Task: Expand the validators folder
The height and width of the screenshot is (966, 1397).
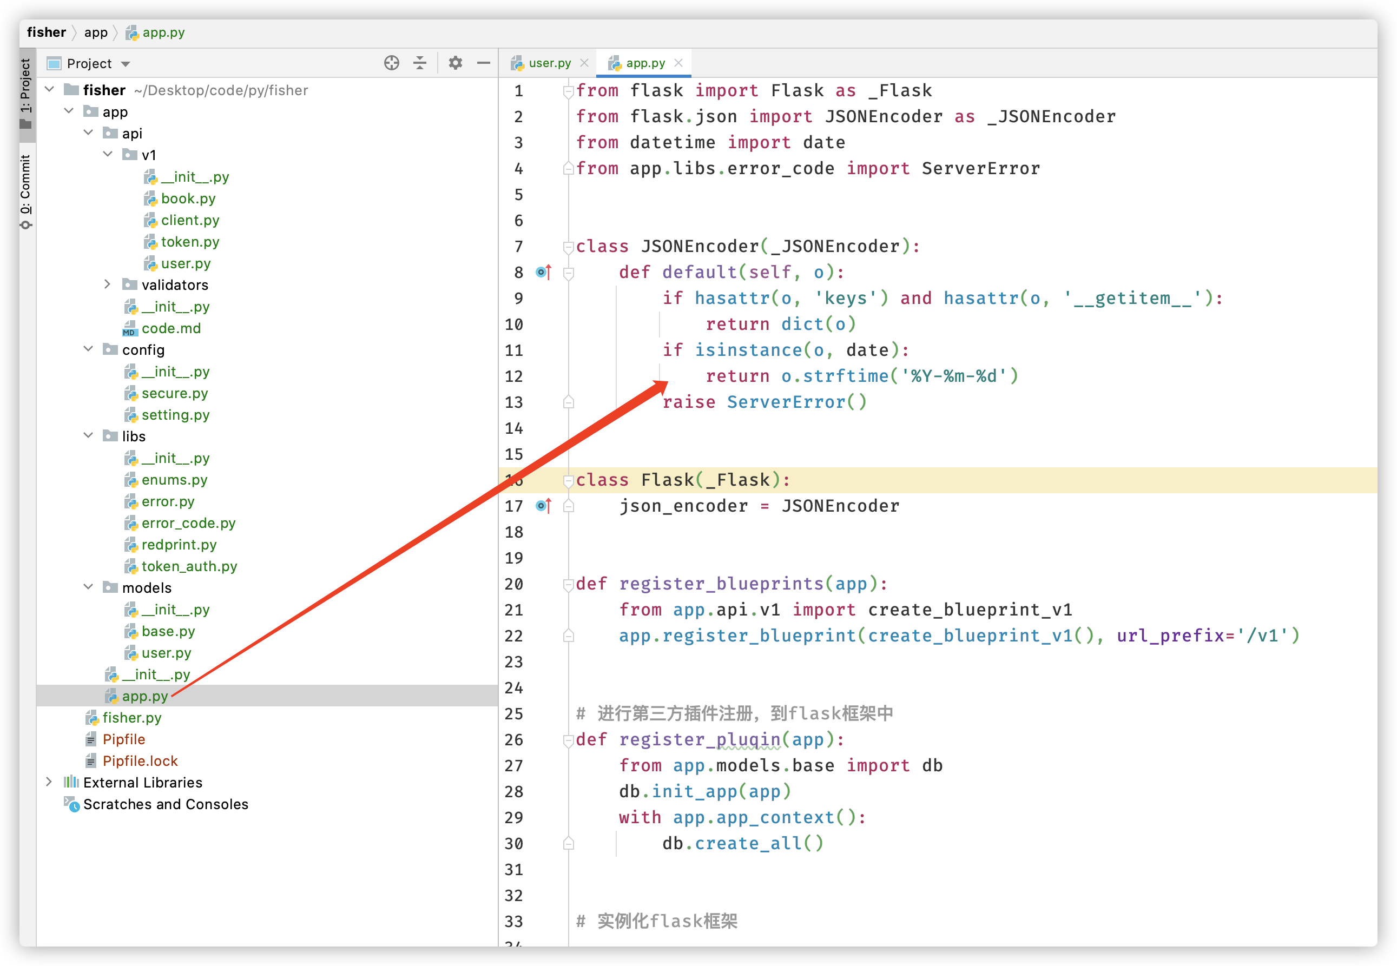Action: 107,284
